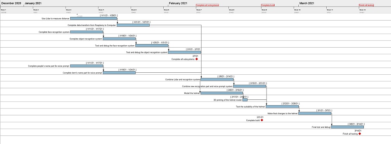
Task: Select the Raspberry to Computer data transform bar
Action: tap(133, 25)
